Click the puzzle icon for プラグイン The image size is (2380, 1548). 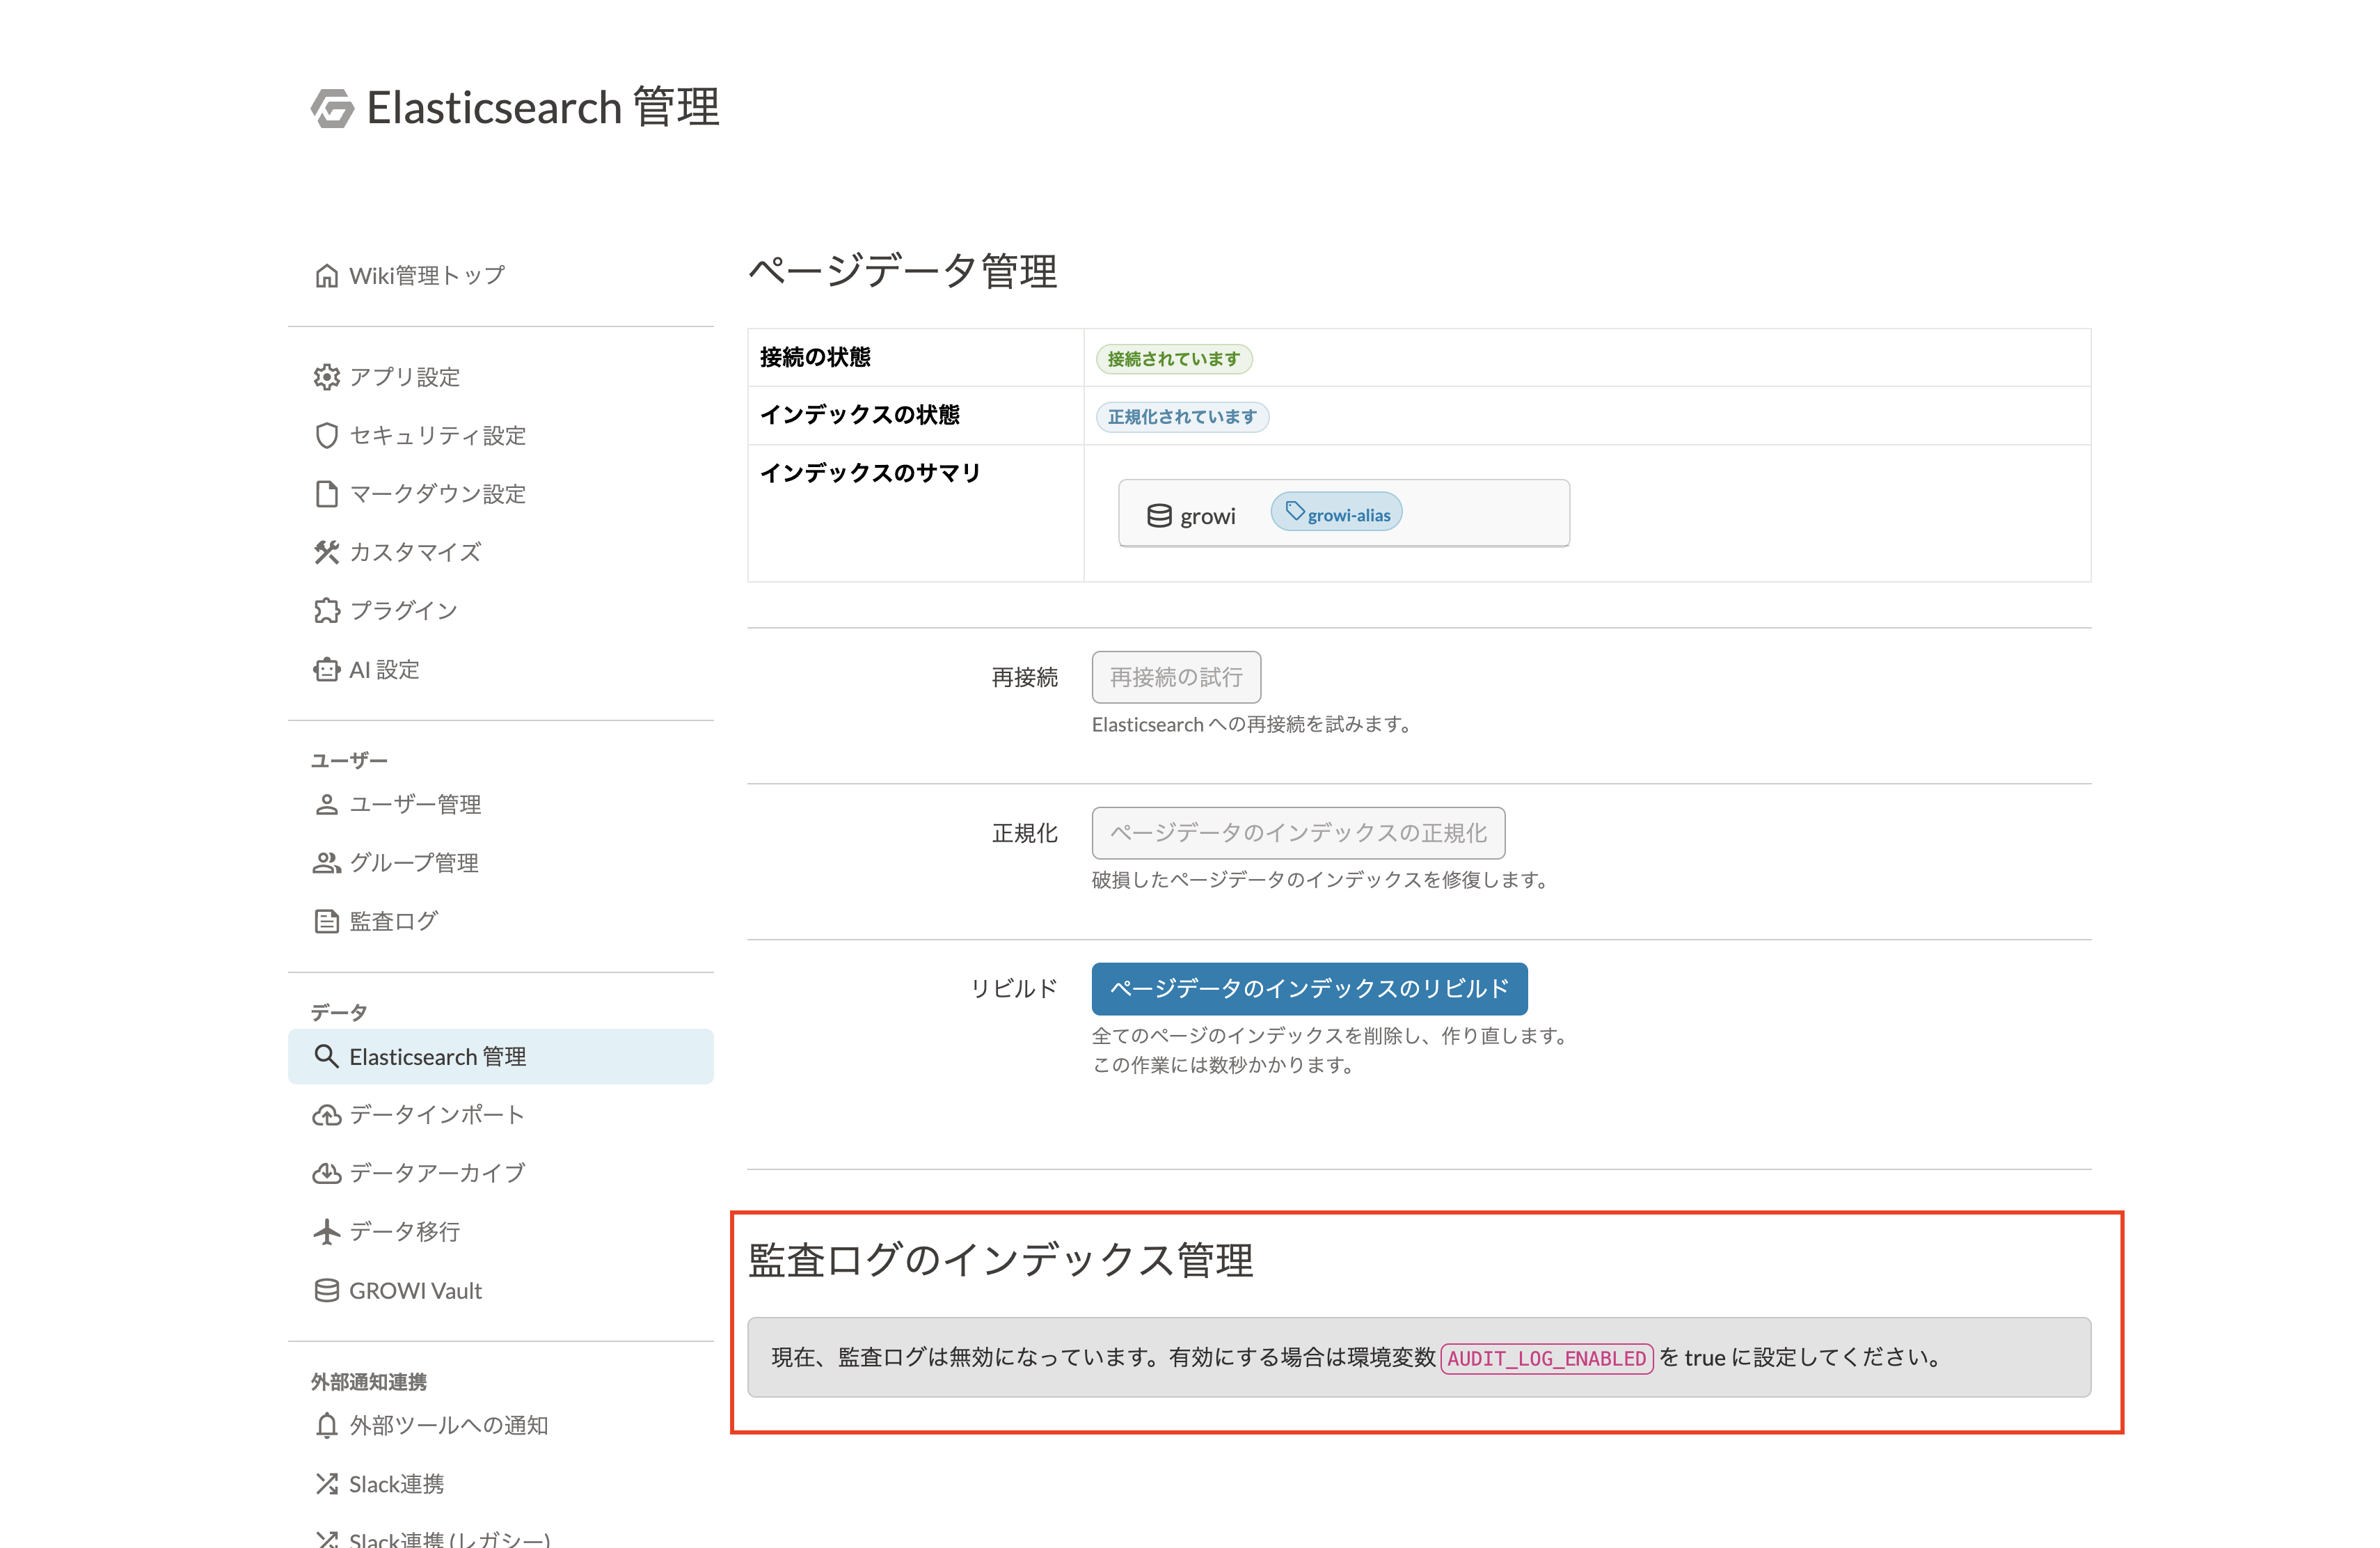[x=326, y=610]
